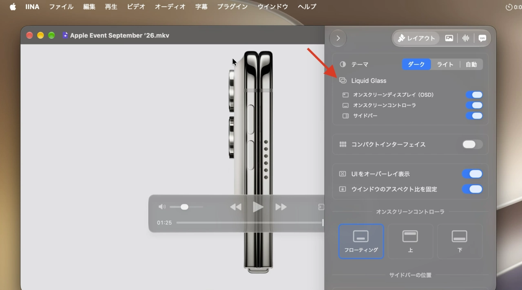Click the timer icon in menu bar
This screenshot has height=290, width=522.
pyautogui.click(x=509, y=7)
